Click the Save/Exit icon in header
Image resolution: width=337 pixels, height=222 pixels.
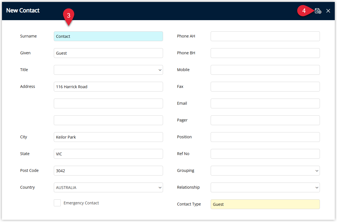pos(318,11)
